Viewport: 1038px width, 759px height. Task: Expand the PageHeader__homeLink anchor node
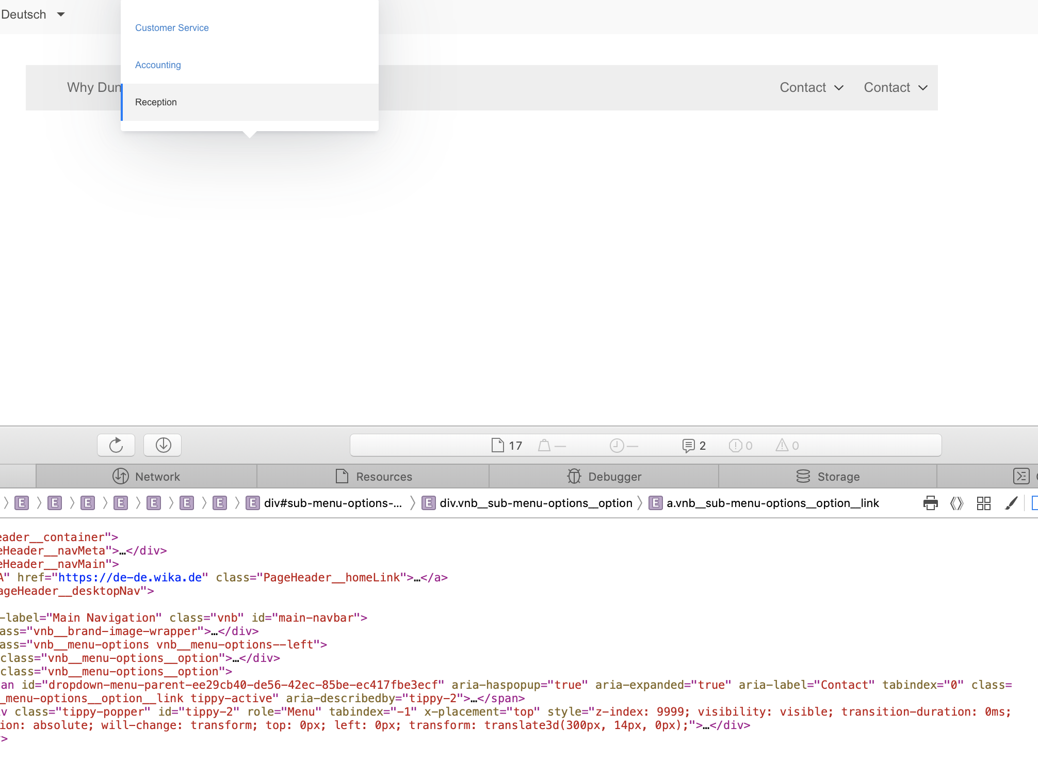[x=417, y=577]
